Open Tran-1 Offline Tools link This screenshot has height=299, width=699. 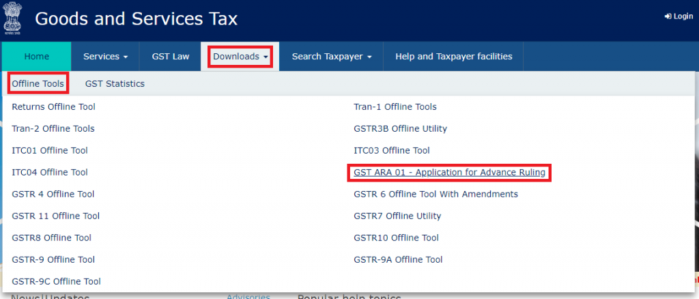395,107
